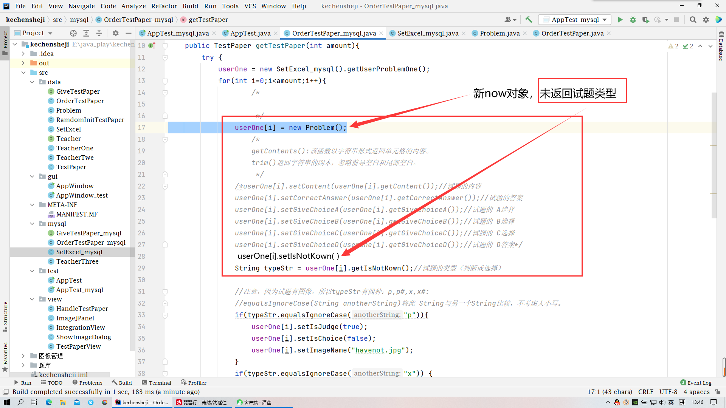Open the Refactor menu
Image resolution: width=726 pixels, height=408 pixels.
164,6
